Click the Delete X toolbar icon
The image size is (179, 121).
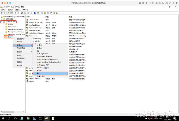(22, 13)
